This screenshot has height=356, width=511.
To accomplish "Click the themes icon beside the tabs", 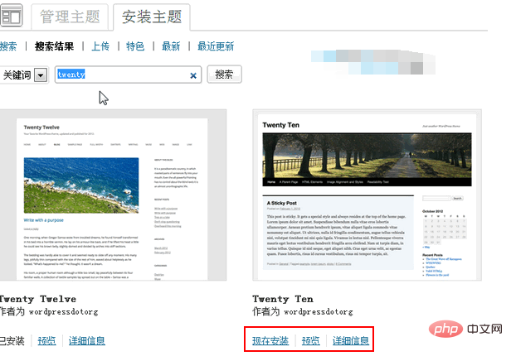I will pyautogui.click(x=12, y=17).
